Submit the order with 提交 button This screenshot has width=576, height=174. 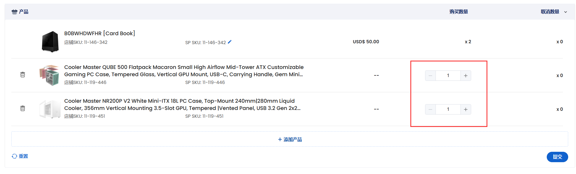coord(557,157)
